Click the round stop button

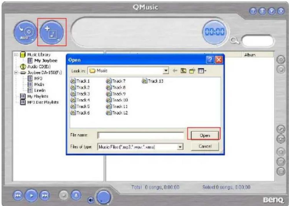click(64, 195)
